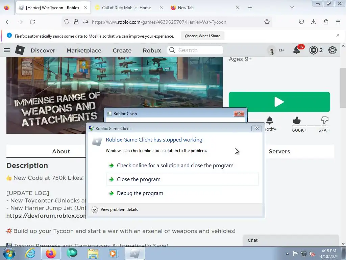Expand View problem details
The height and width of the screenshot is (260, 346).
pyautogui.click(x=115, y=209)
